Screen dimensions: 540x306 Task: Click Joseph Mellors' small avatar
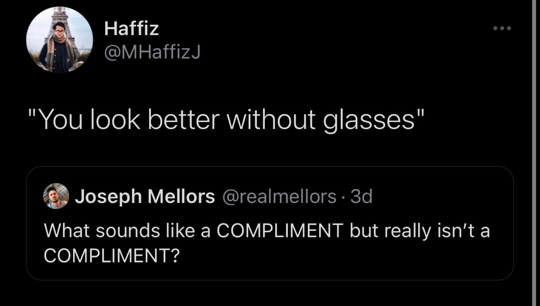click(x=56, y=196)
